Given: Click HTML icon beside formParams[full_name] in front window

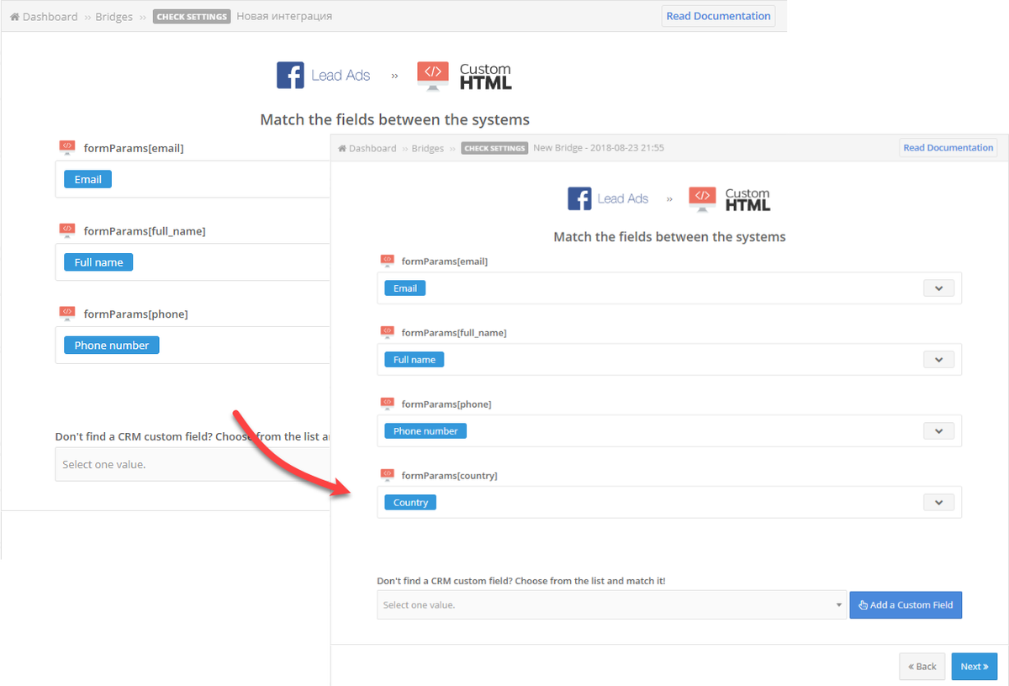Looking at the screenshot, I should [x=387, y=333].
